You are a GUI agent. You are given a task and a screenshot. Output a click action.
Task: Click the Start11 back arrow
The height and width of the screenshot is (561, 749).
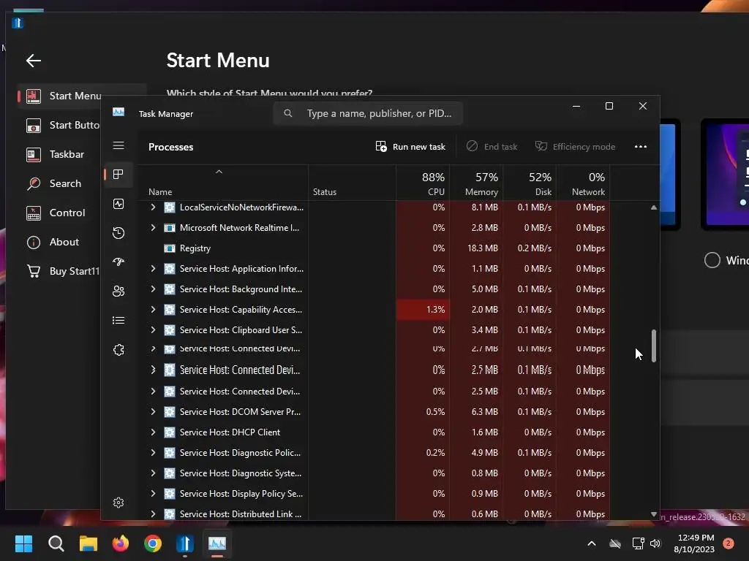34,61
